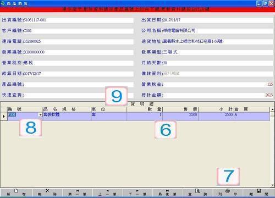The image size is (275, 198).
Task: Click the 編號 column header
Action: pyautogui.click(x=25, y=109)
